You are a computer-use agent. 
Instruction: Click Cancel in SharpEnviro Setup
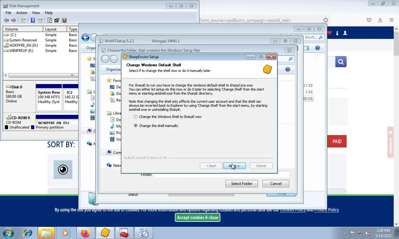pyautogui.click(x=261, y=166)
